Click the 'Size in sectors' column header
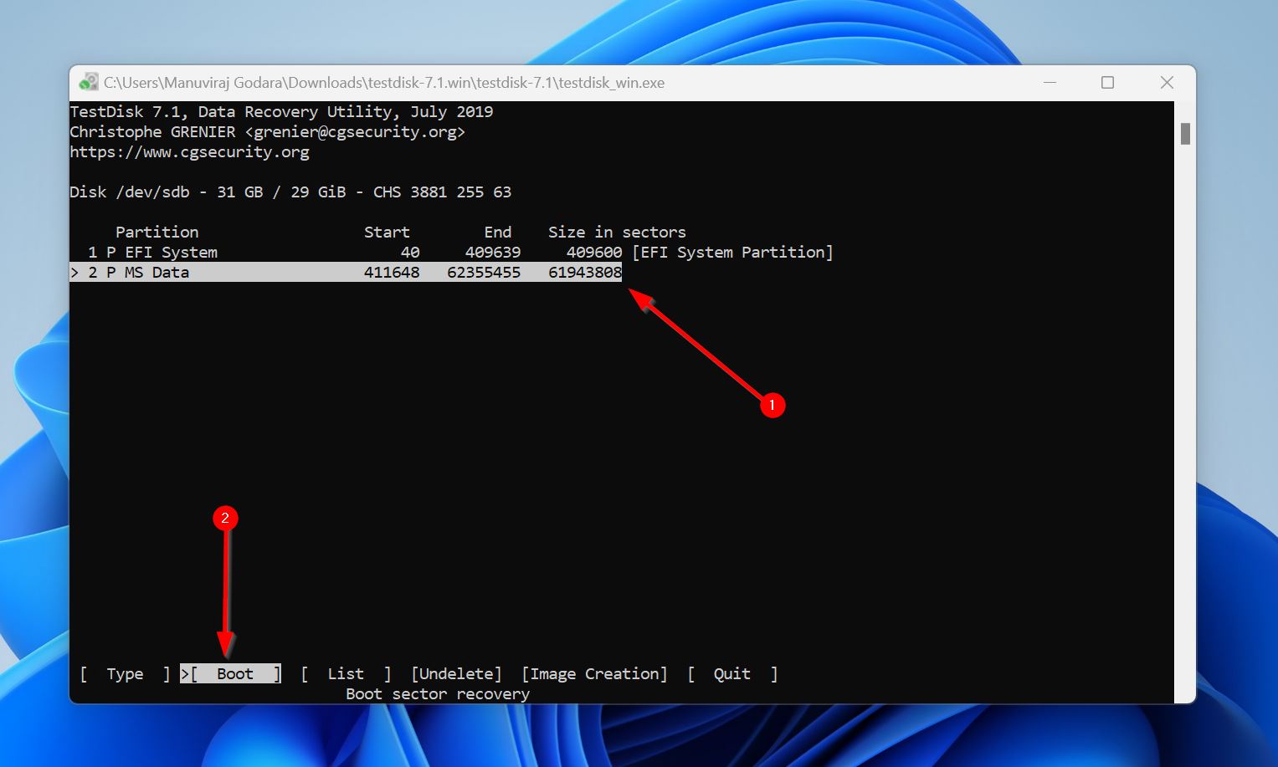This screenshot has width=1278, height=767. click(617, 233)
